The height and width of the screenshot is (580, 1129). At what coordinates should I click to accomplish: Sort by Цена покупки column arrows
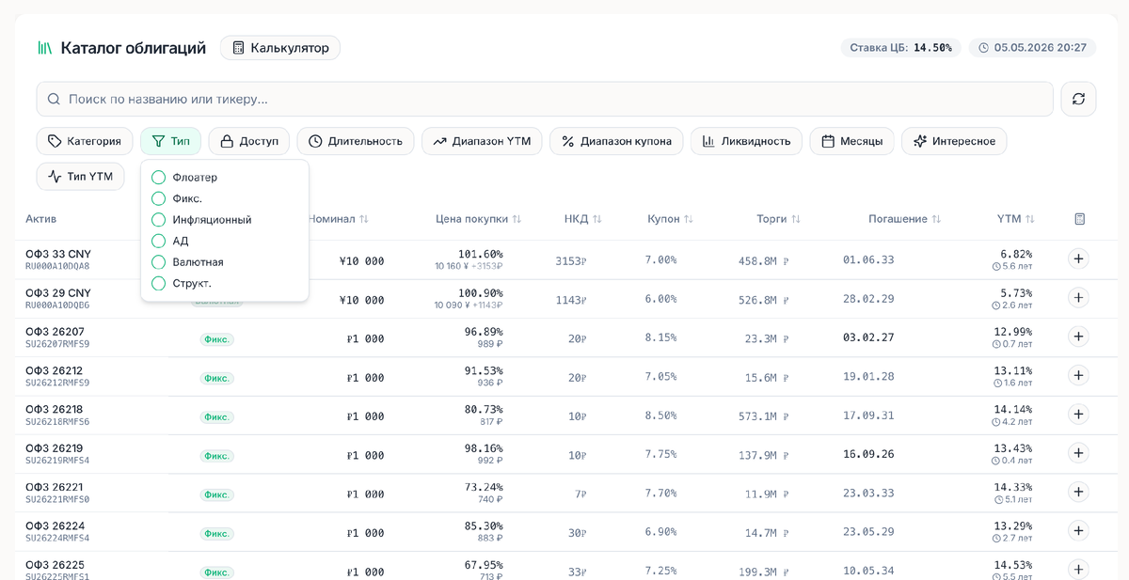[x=517, y=219]
